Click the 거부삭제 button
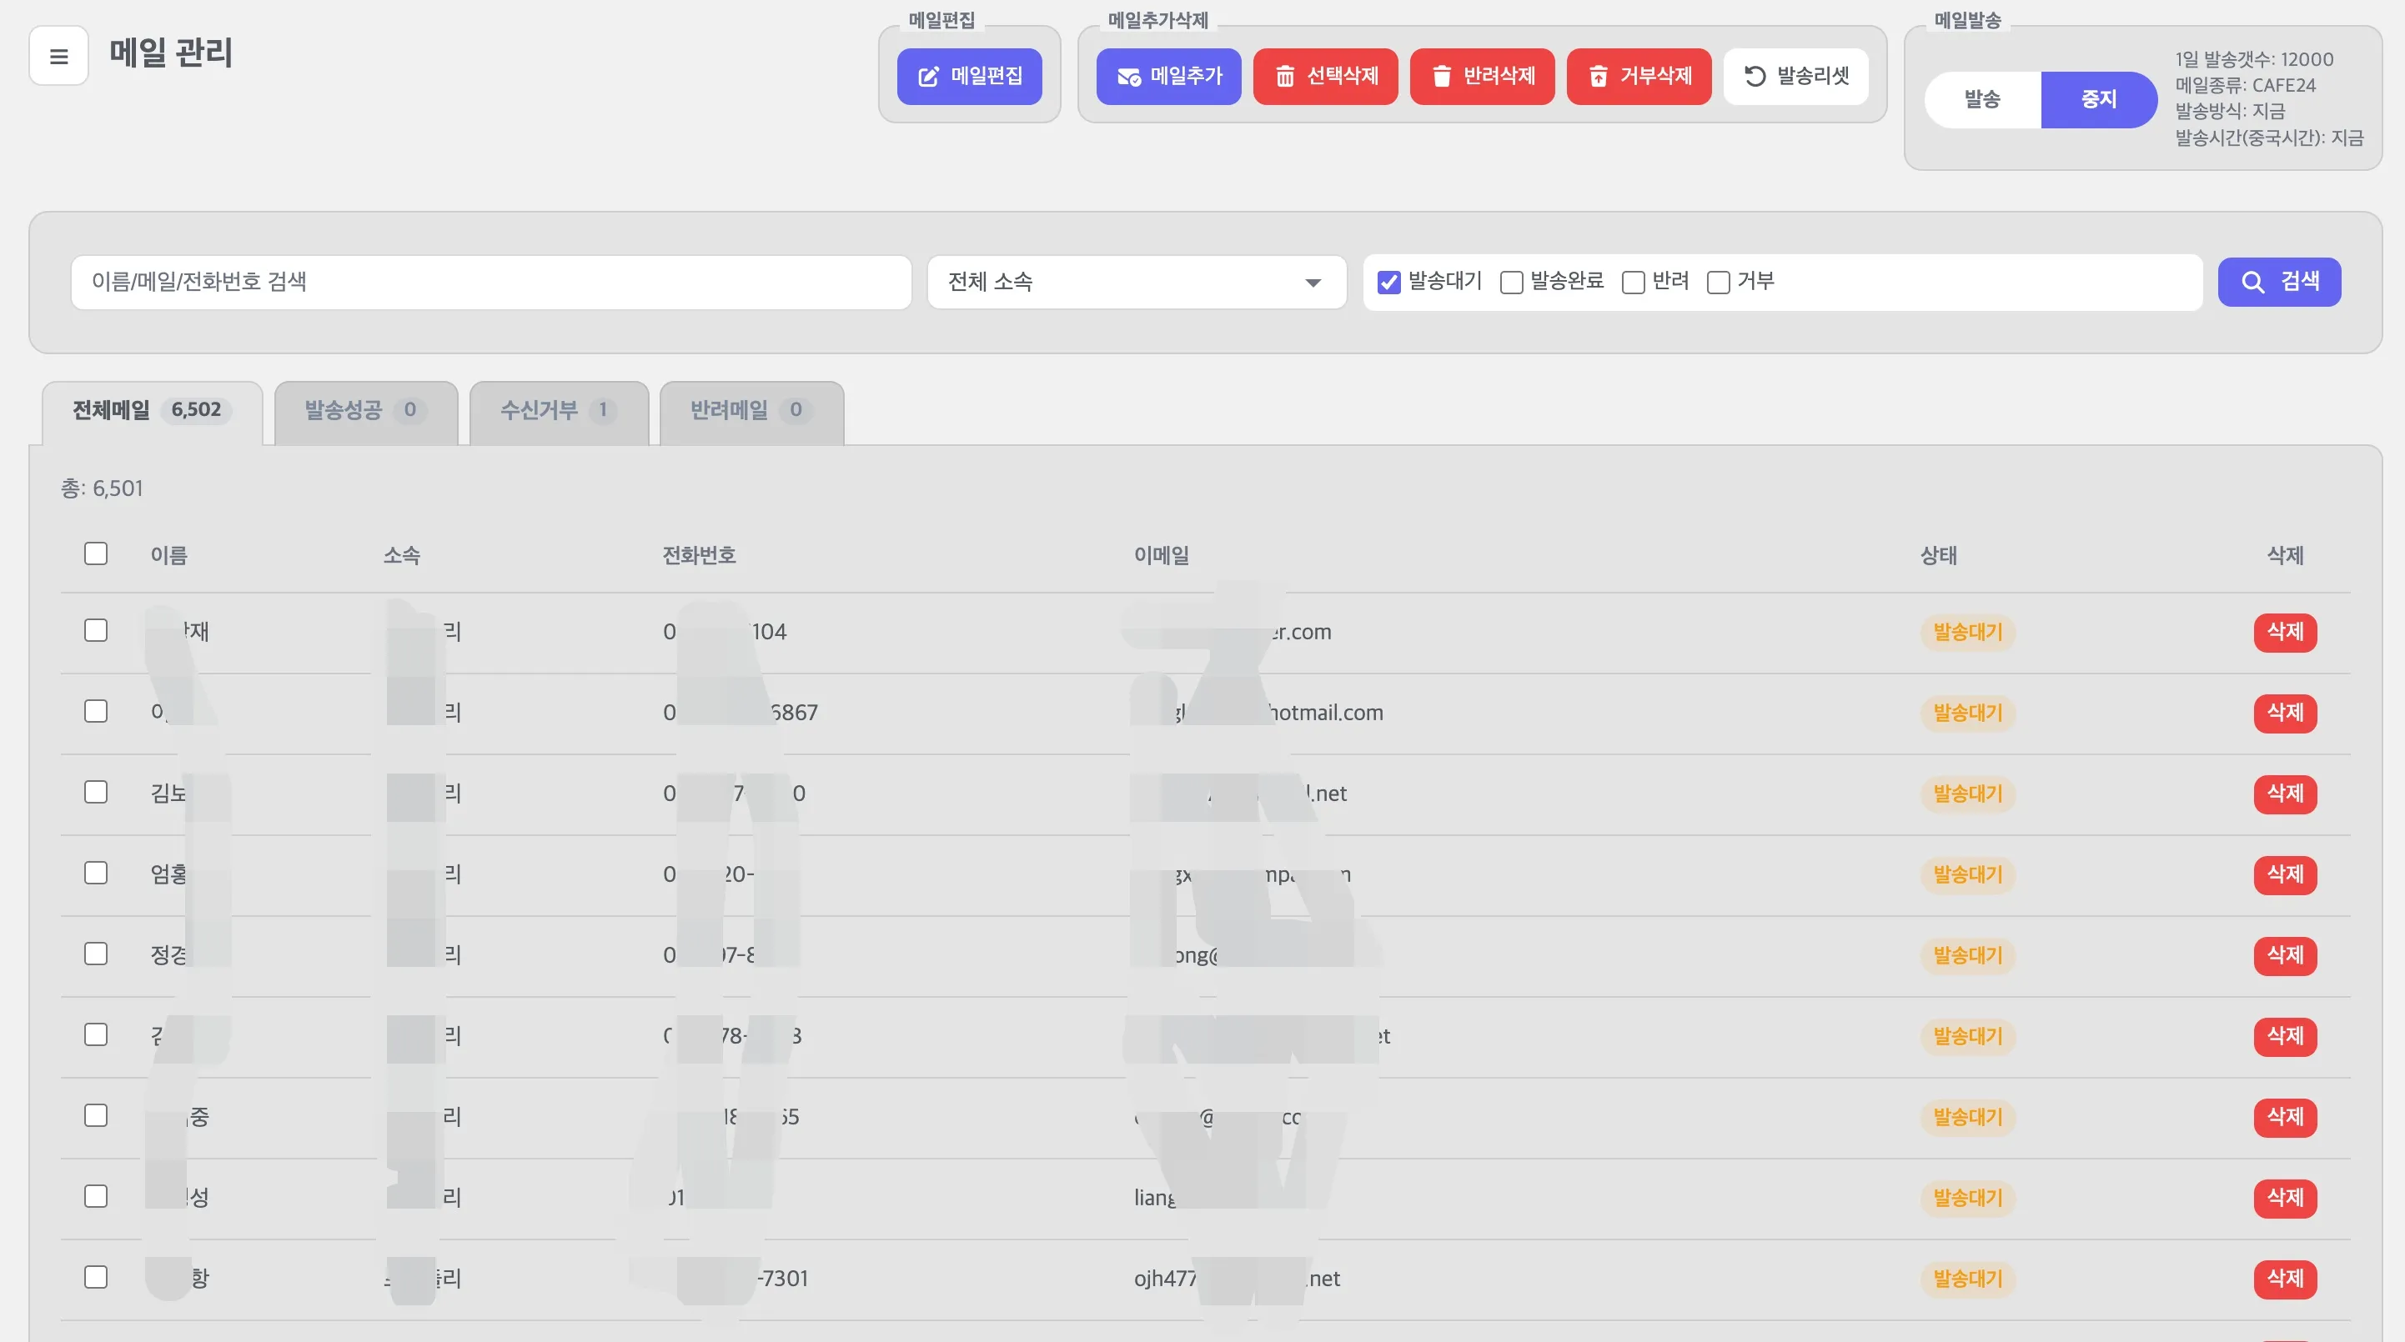Viewport: 2405px width, 1342px height. [1639, 77]
